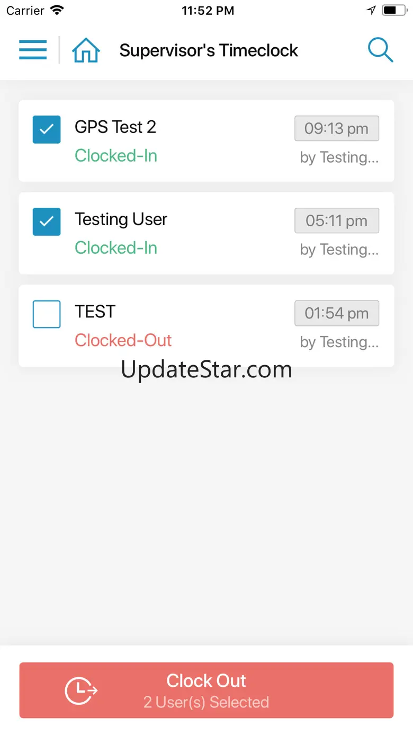Tap the Clocked-In status of GPS Test 2
This screenshot has height=735, width=413.
point(116,156)
